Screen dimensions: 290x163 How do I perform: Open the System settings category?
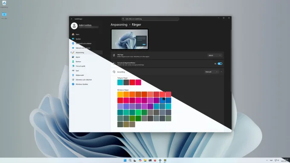pyautogui.click(x=87, y=39)
